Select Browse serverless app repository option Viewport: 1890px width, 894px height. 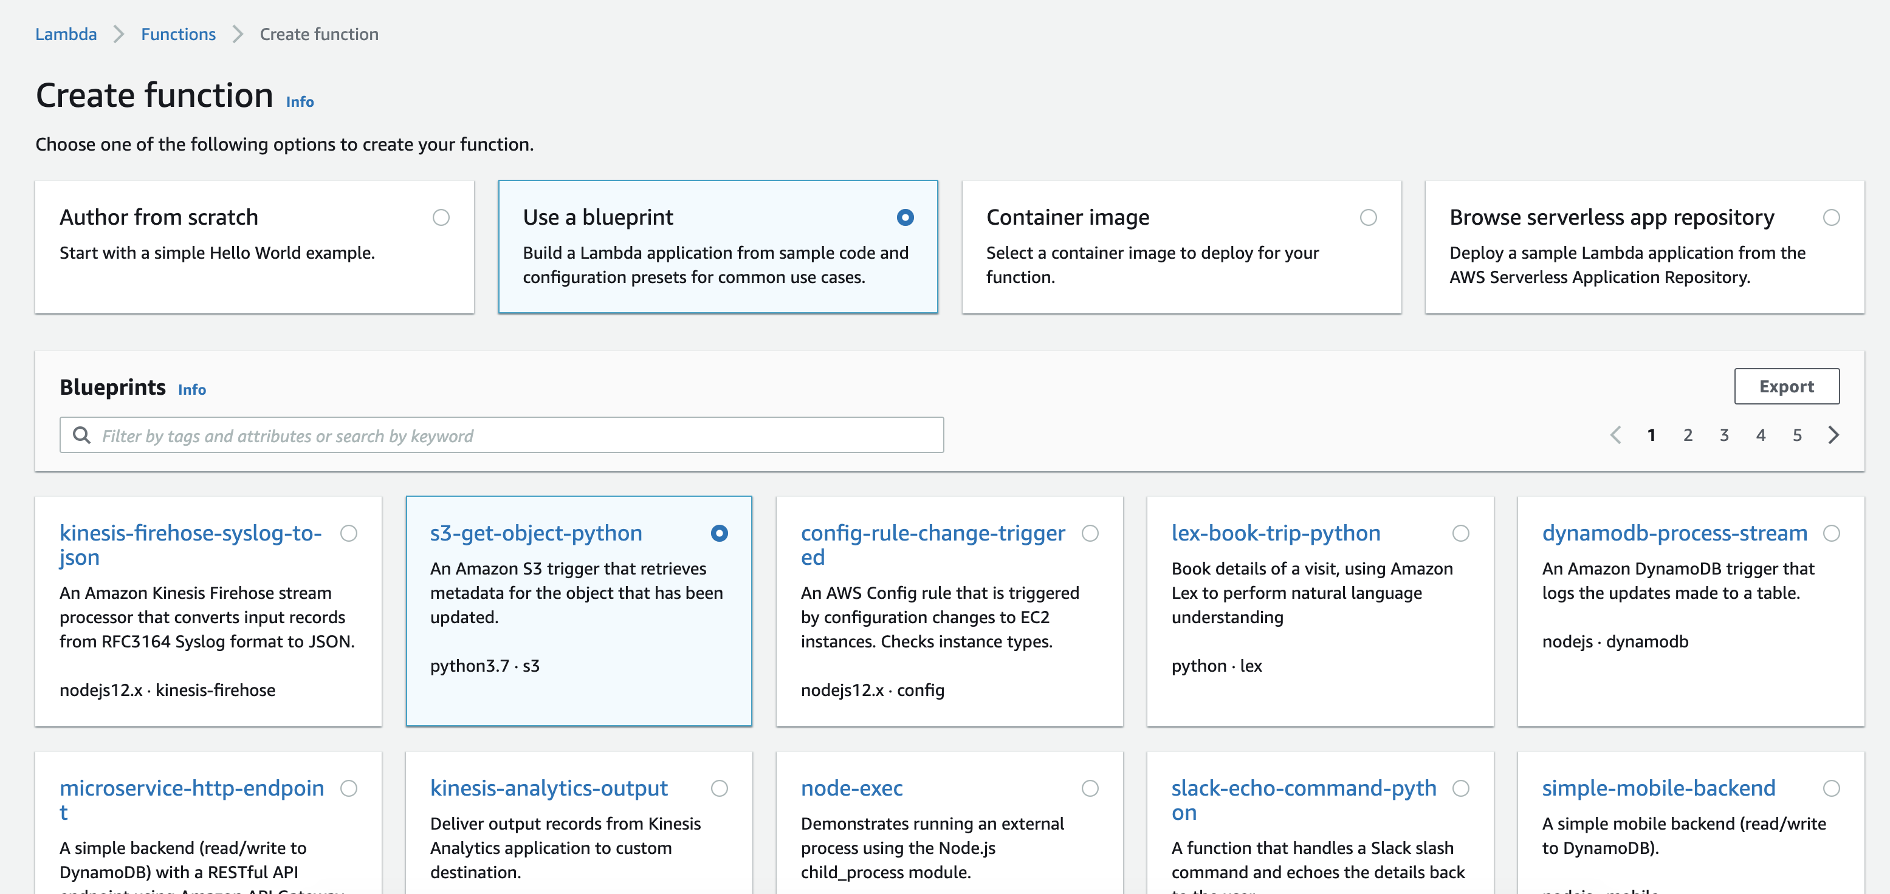(x=1830, y=218)
